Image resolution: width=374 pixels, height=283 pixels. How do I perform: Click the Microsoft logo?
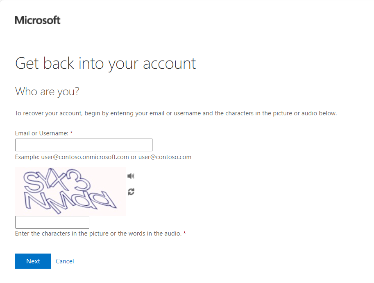[x=38, y=20]
